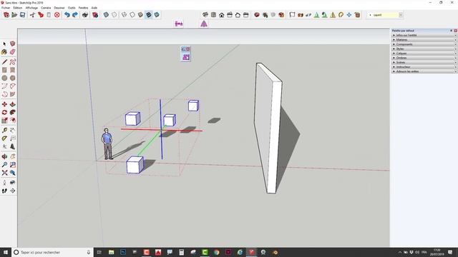The width and height of the screenshot is (458, 257).
Task: Activate the Offset tool
Action: 13,121
